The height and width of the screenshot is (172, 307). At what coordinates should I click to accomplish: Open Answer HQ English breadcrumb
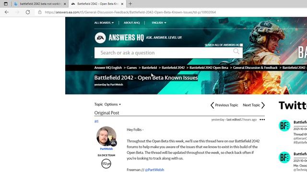(x=108, y=68)
